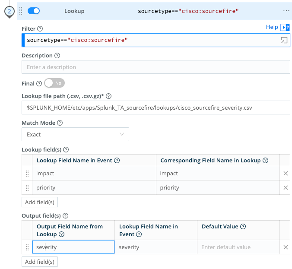Grab the drag handle of priority row
The image size is (292, 269).
click(x=27, y=188)
